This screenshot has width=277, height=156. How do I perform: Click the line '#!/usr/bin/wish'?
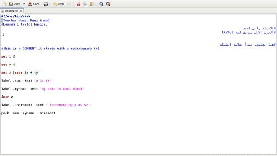16,16
